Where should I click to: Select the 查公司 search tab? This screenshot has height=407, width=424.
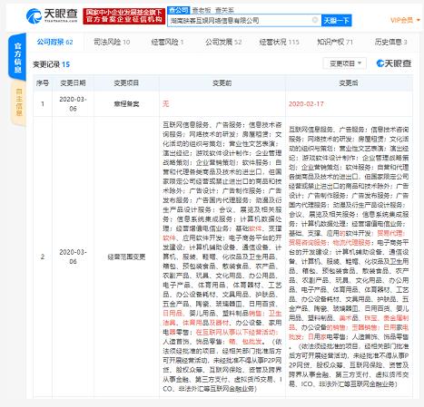178,10
